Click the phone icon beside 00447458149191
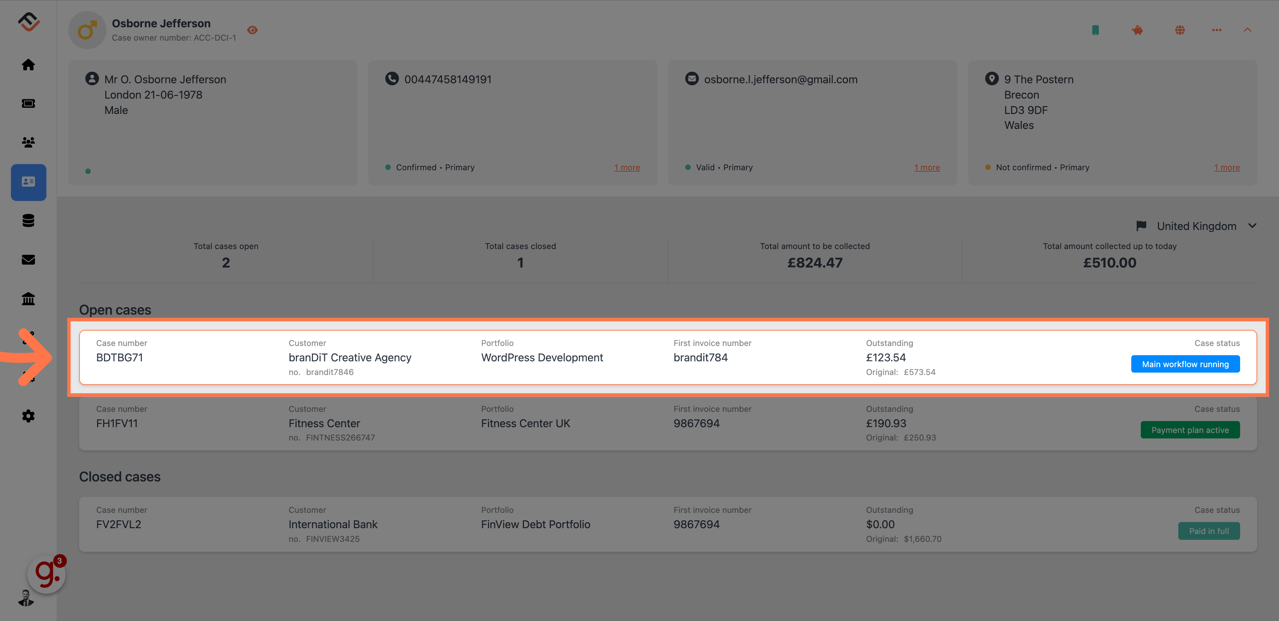 (x=392, y=78)
